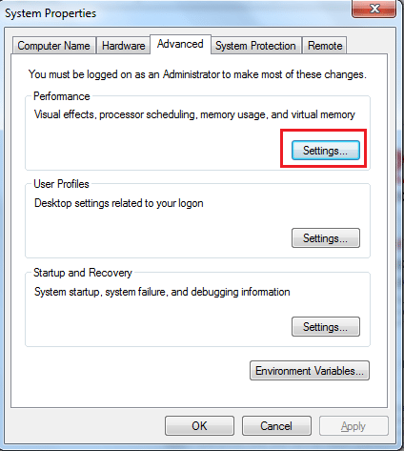Confirm changes with the OK button
This screenshot has width=404, height=451.
(199, 425)
